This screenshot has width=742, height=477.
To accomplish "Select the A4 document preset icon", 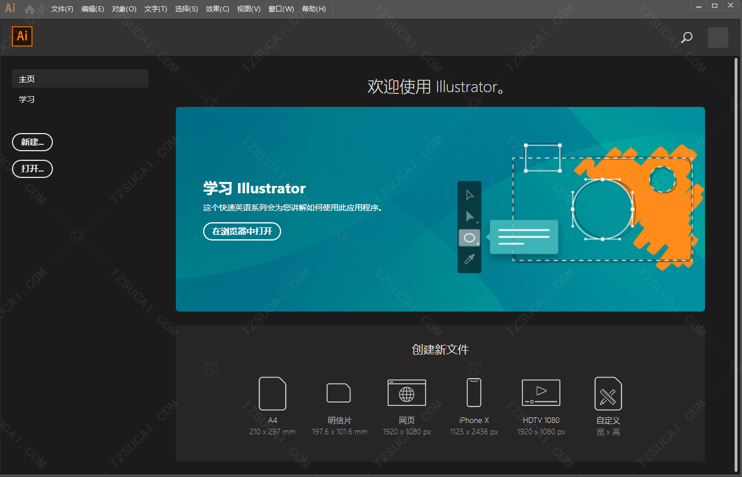I will click(273, 393).
